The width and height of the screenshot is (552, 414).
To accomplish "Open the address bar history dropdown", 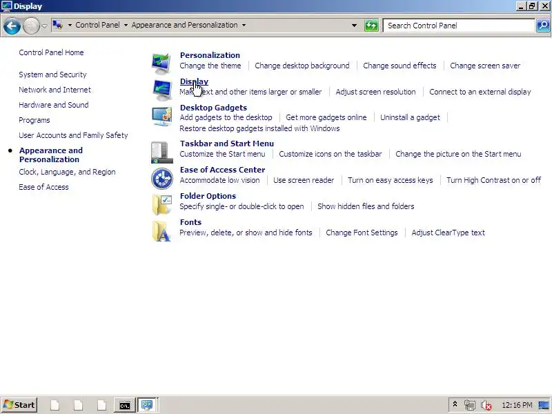I will pos(354,26).
